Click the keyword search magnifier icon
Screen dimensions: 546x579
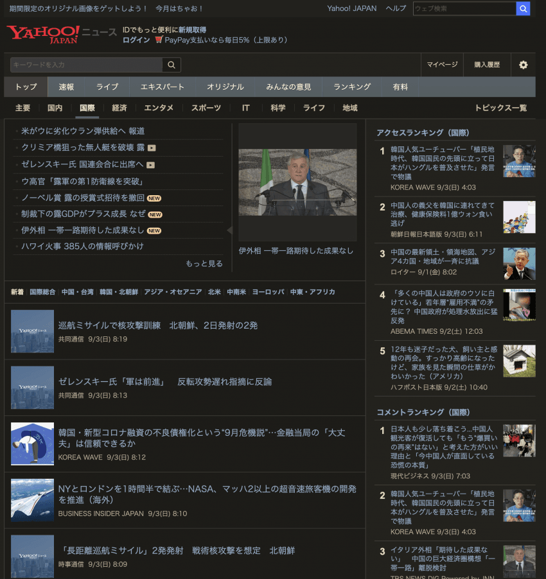(172, 65)
